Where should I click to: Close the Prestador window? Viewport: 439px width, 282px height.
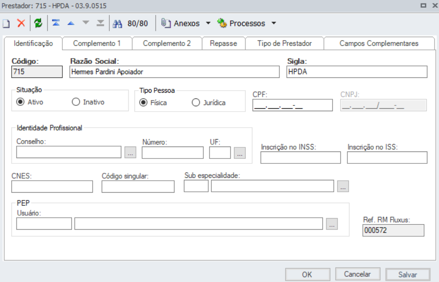435,5
